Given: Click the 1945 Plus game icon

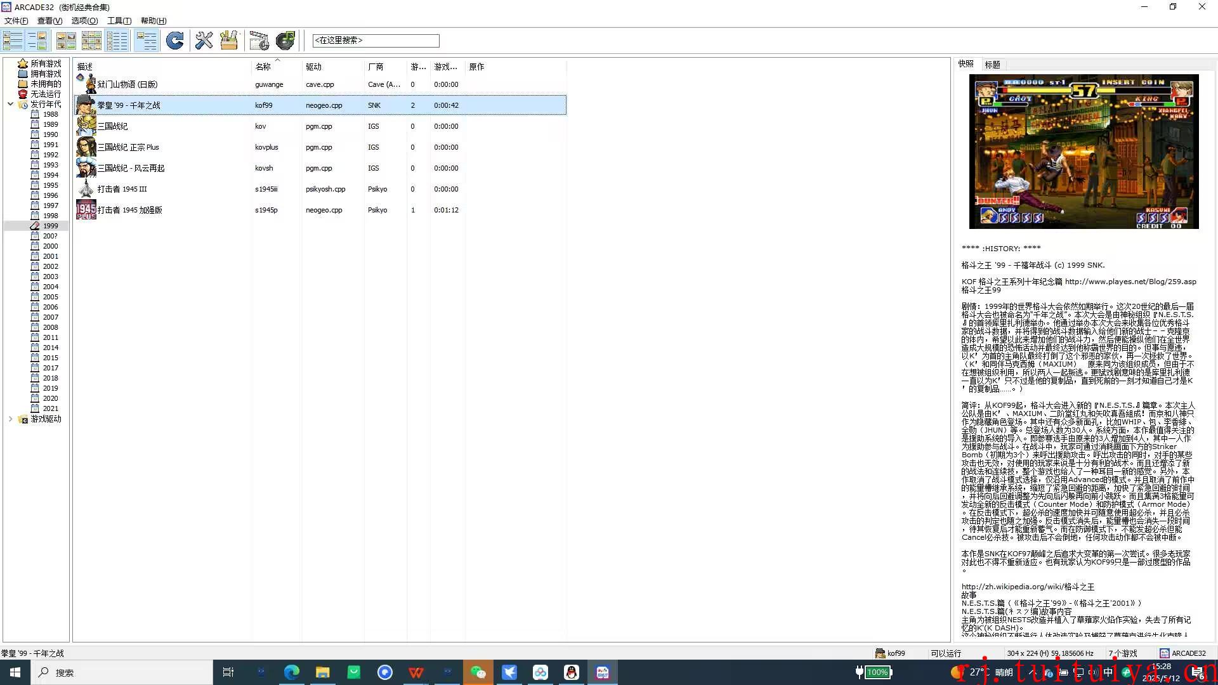Looking at the screenshot, I should (86, 210).
